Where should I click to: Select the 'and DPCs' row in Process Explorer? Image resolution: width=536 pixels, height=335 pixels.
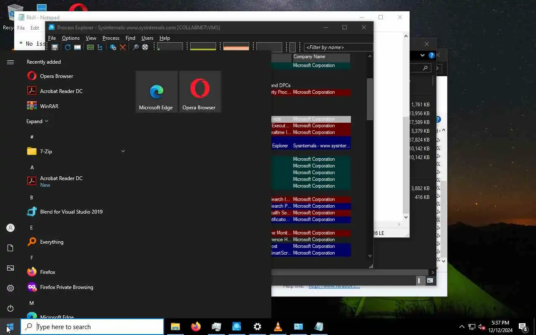coord(311,85)
